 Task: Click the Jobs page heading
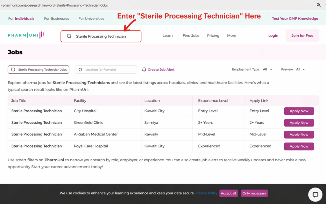point(15,52)
